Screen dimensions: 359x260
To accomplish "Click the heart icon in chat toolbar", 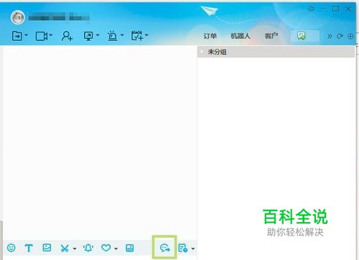I will coord(106,248).
